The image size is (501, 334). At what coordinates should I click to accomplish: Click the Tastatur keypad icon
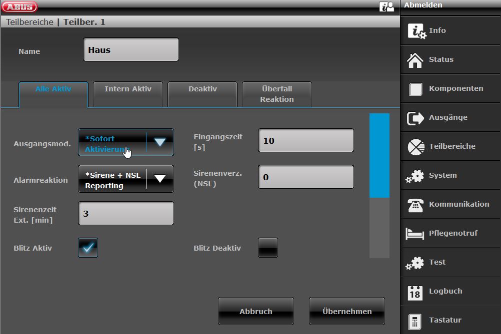point(414,321)
